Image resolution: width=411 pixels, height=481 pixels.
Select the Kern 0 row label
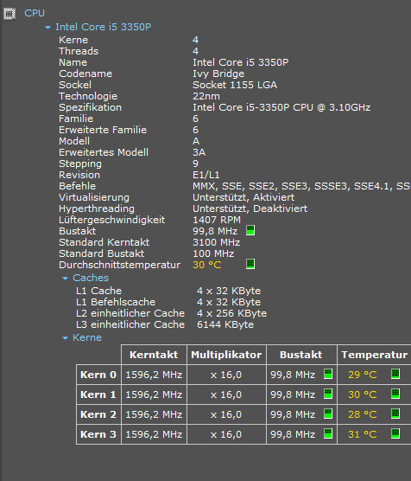pos(98,375)
